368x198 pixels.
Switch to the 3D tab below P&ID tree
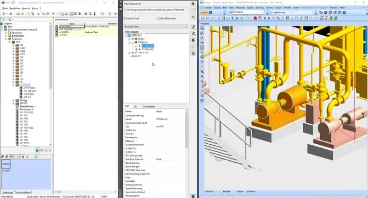135,107
